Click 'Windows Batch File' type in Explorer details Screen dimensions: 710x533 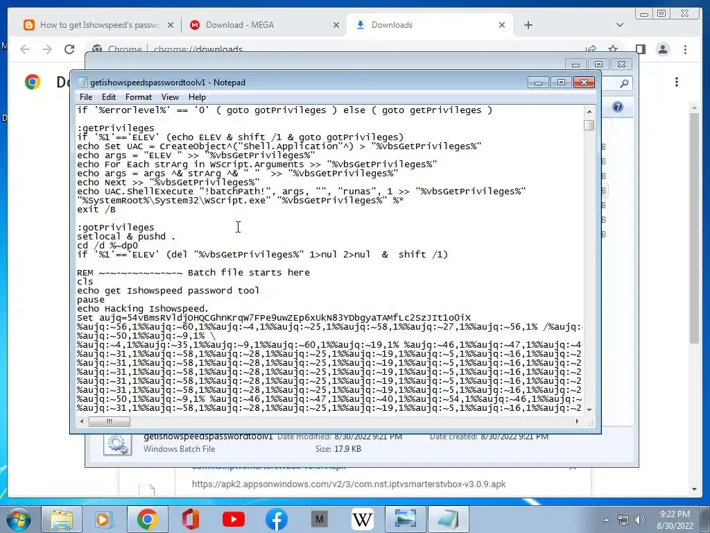(x=180, y=449)
